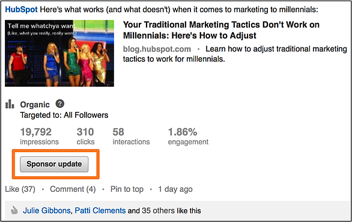The image size is (352, 222).
Task: Open Julie Gibbons' profile
Action: [47, 211]
